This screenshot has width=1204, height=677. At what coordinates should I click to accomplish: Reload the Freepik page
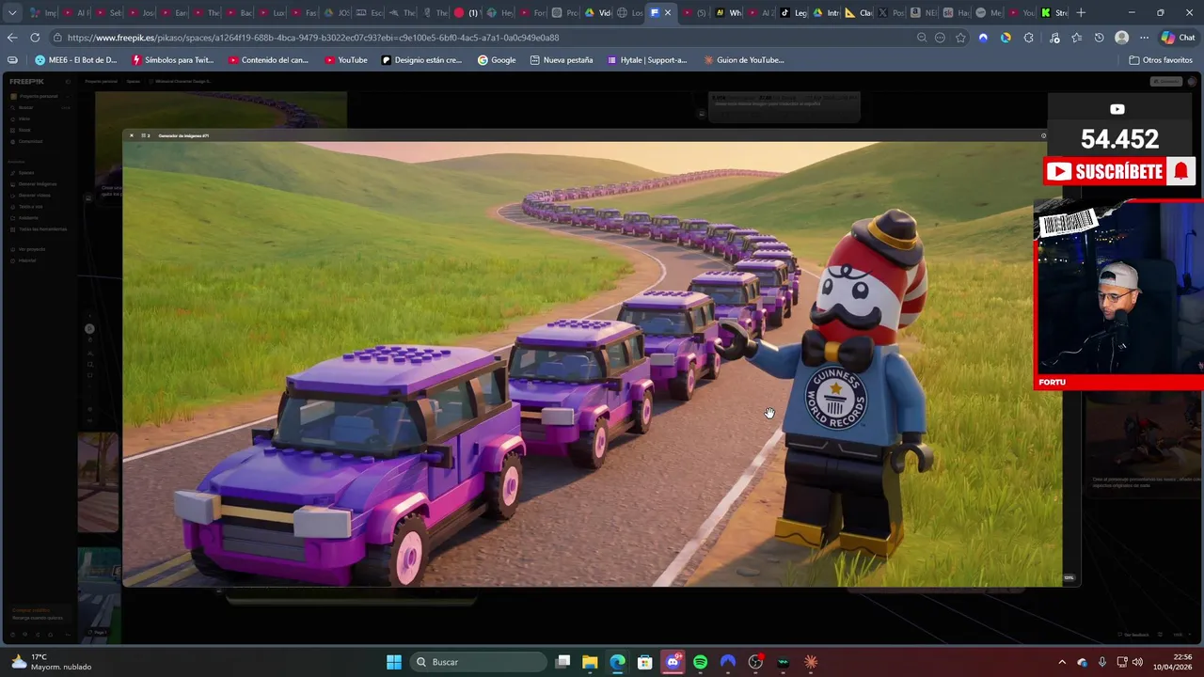[x=35, y=38]
